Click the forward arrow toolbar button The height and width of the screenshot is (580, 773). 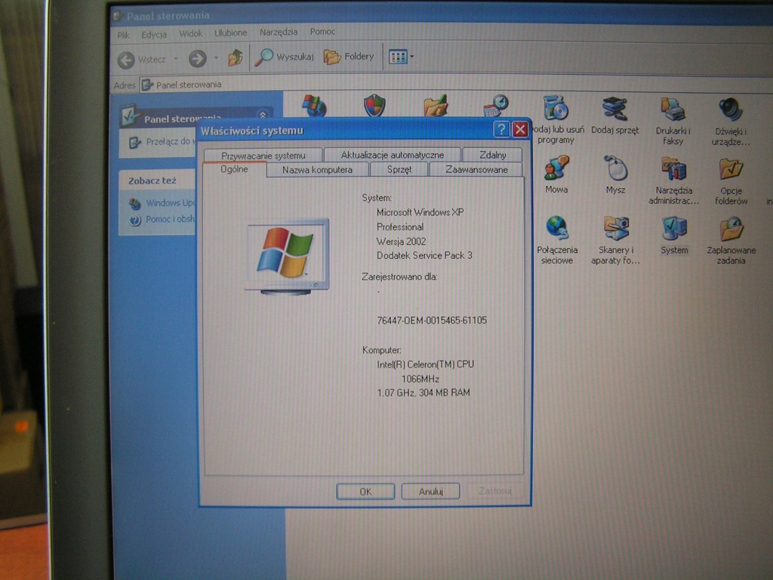click(x=198, y=59)
